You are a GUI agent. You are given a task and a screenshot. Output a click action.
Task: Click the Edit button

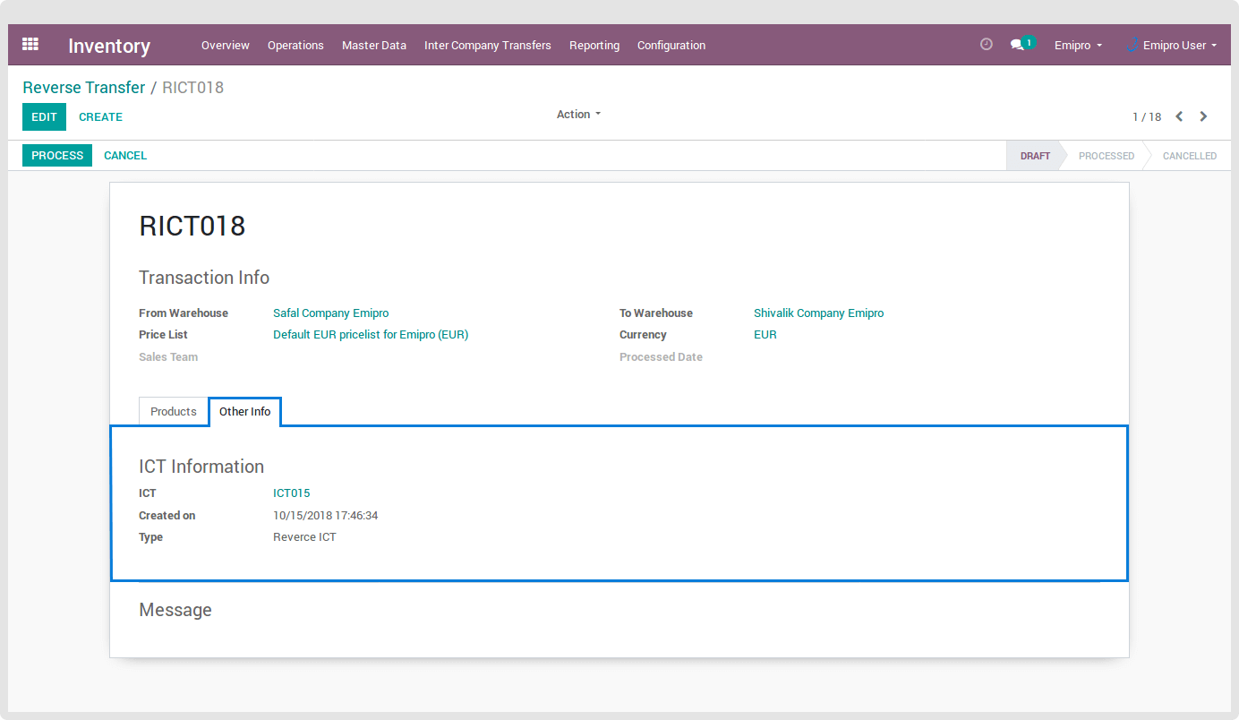click(44, 117)
